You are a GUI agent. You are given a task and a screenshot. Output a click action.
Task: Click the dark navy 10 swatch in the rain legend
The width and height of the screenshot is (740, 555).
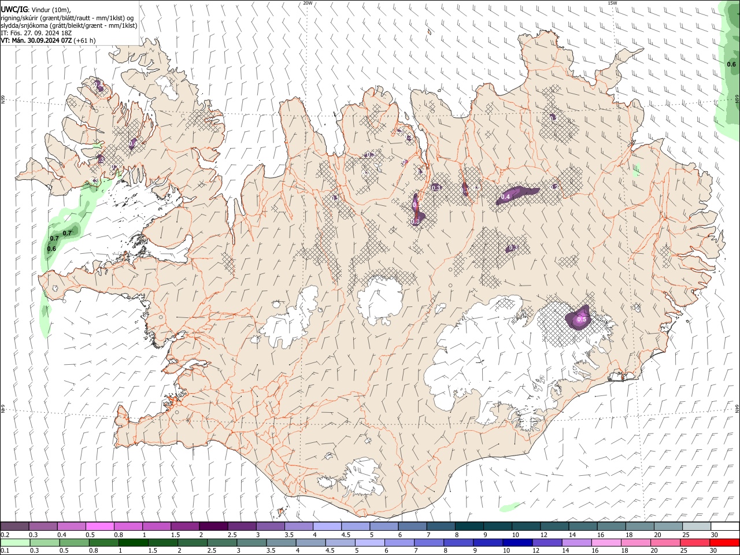pyautogui.click(x=516, y=542)
